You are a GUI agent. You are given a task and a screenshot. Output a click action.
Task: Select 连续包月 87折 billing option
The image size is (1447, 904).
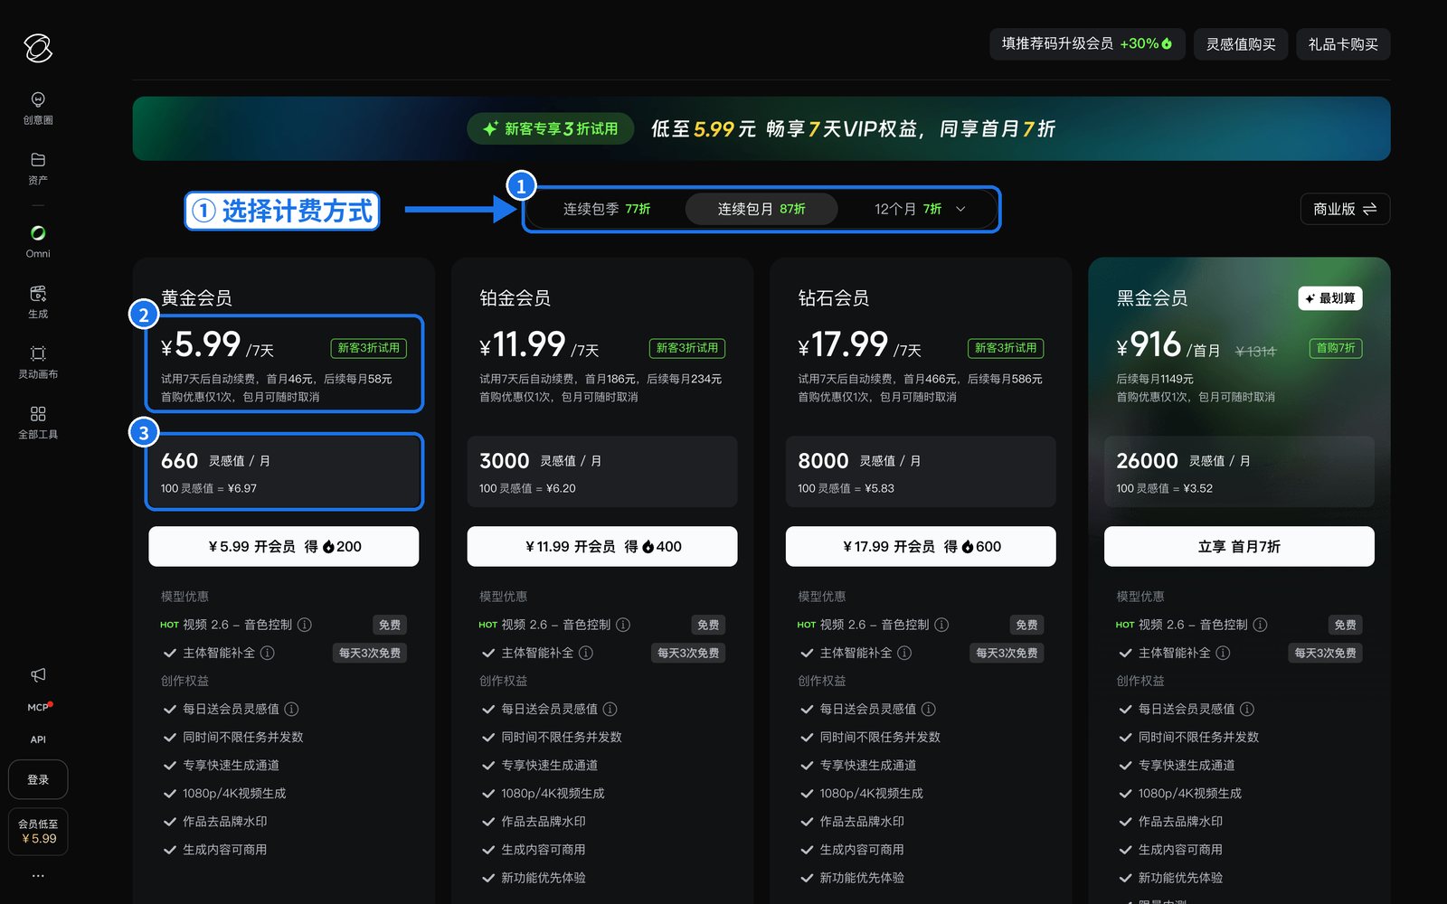tap(761, 209)
